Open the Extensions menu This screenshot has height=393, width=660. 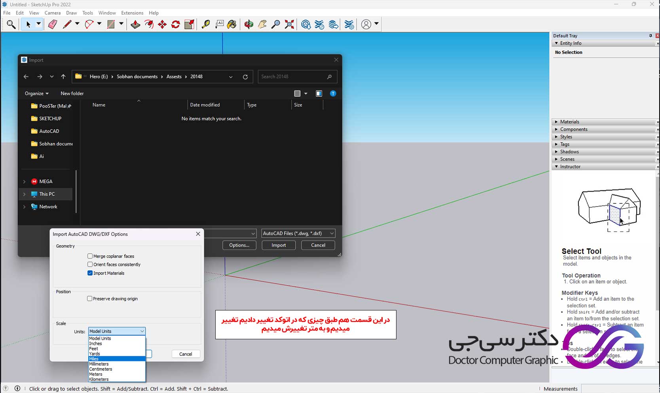tap(132, 13)
